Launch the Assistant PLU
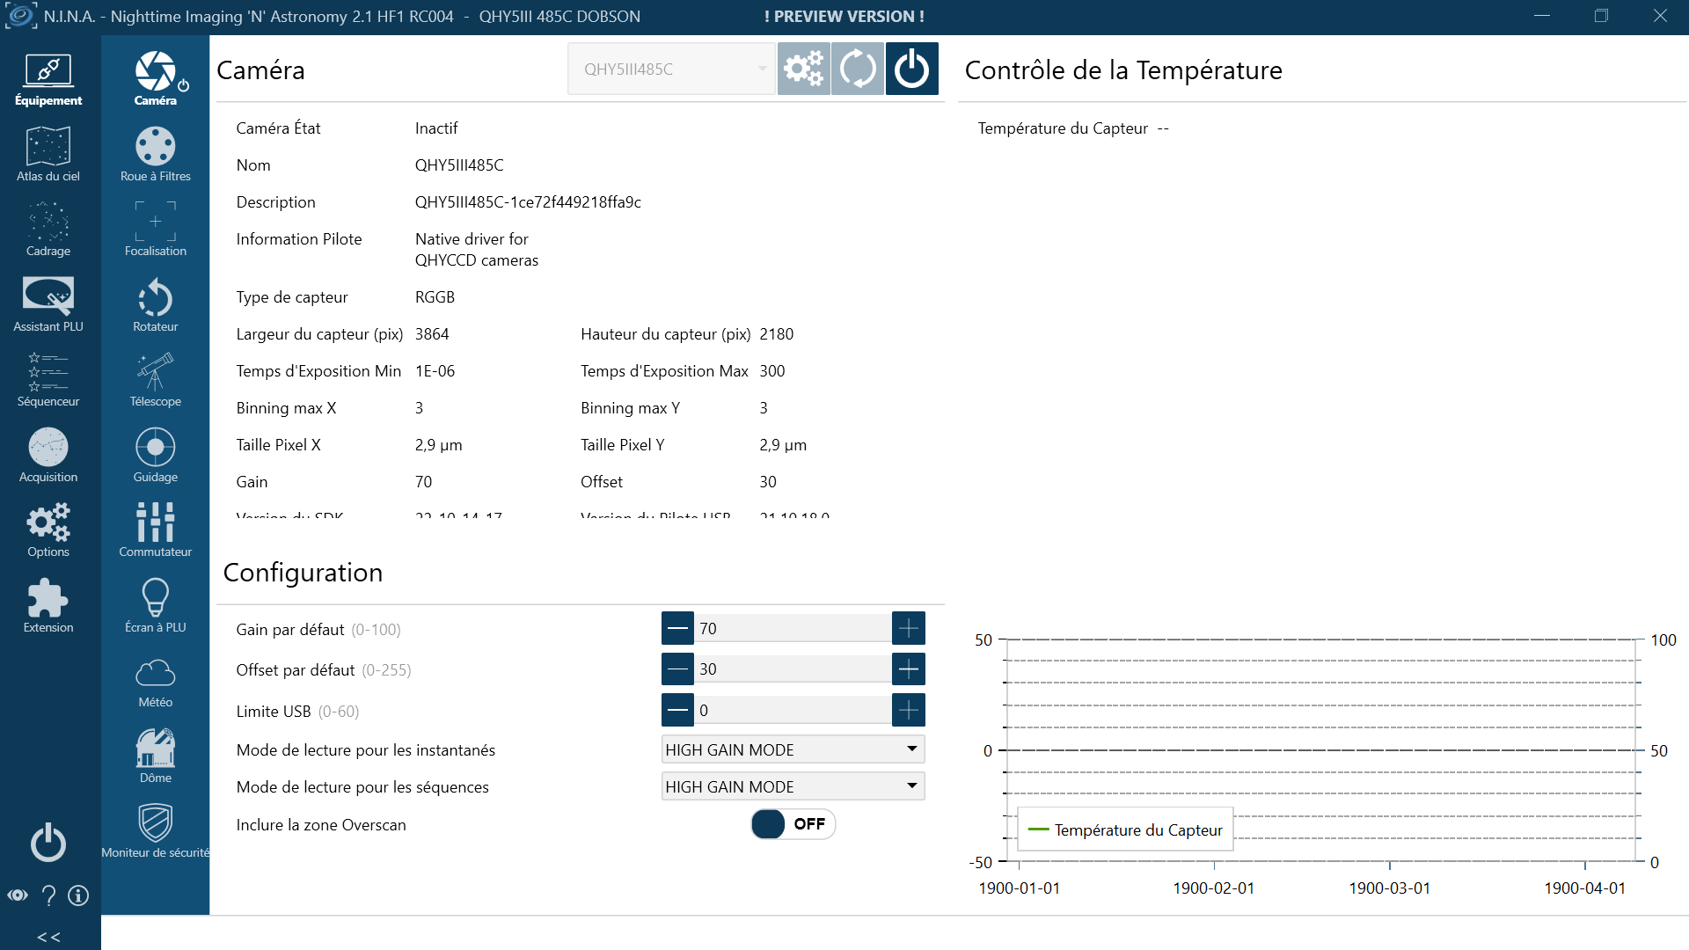The width and height of the screenshot is (1689, 950). pyautogui.click(x=48, y=304)
